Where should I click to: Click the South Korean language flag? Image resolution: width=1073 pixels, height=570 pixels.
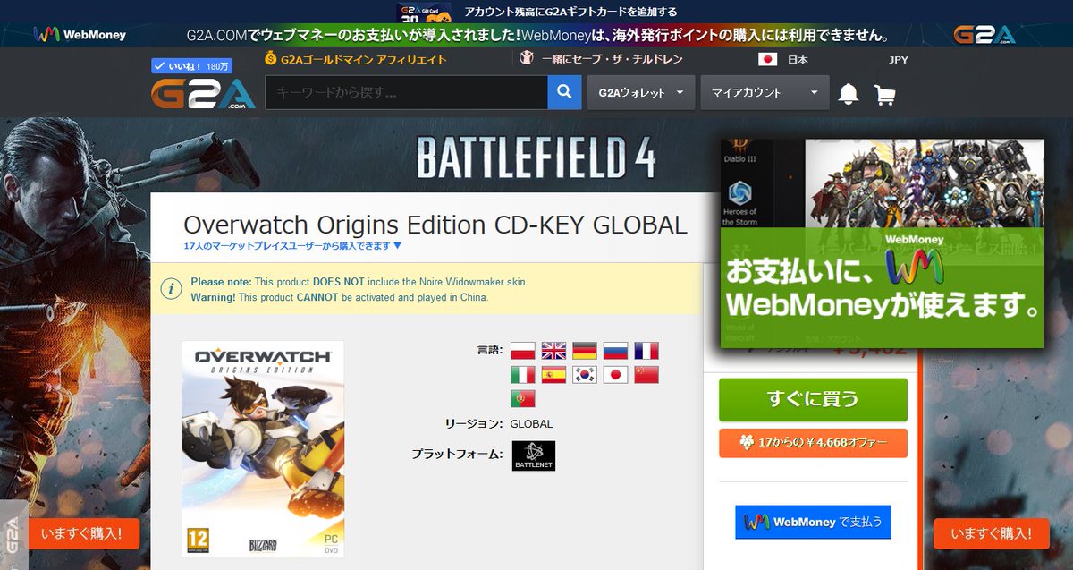click(585, 375)
